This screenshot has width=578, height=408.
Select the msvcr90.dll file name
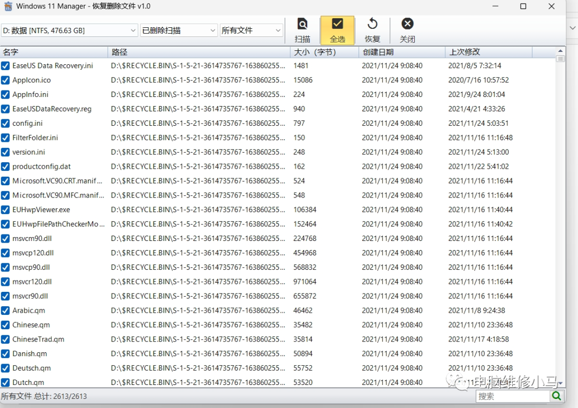pos(30,296)
